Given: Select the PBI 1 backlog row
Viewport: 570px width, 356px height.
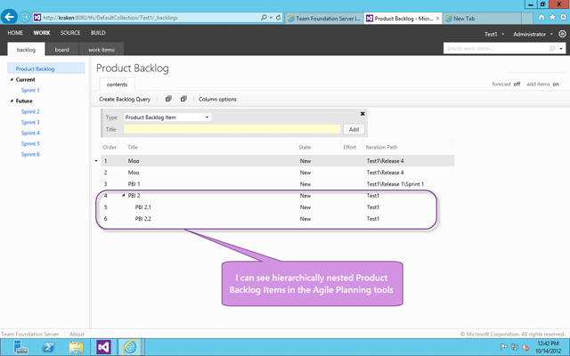Looking at the screenshot, I should pyautogui.click(x=278, y=184).
